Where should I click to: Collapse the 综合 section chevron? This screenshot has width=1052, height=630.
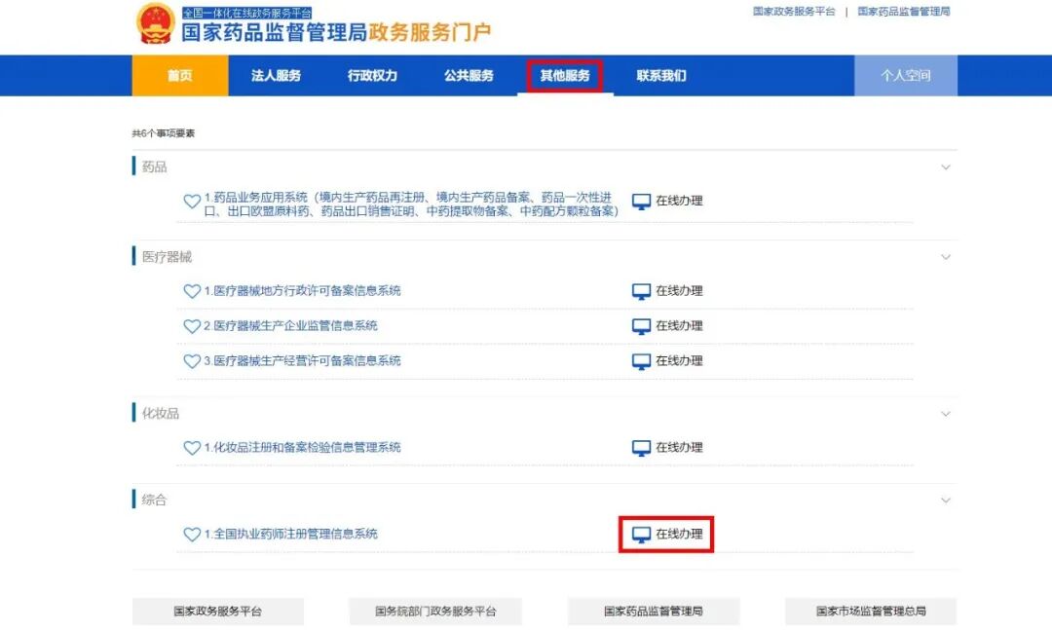(945, 500)
